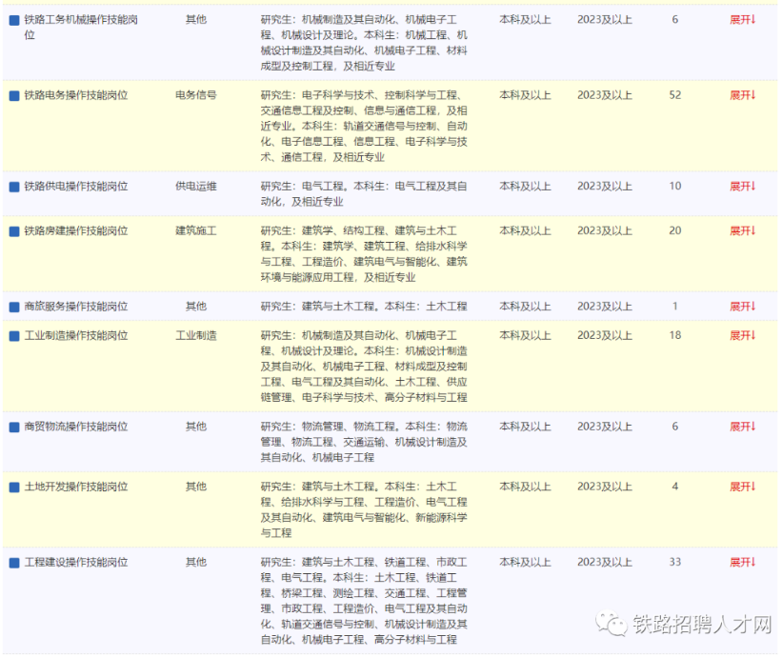782x657 pixels.
Task: Click blue square icon beside 铁路电务操作技能岗位
Action: tap(14, 95)
